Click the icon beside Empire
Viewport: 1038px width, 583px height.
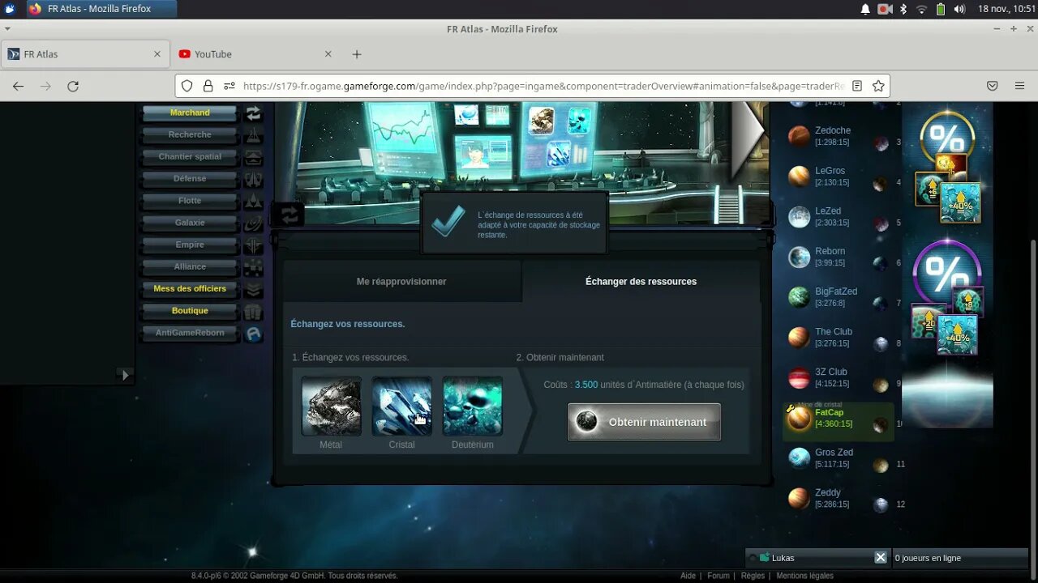(254, 245)
